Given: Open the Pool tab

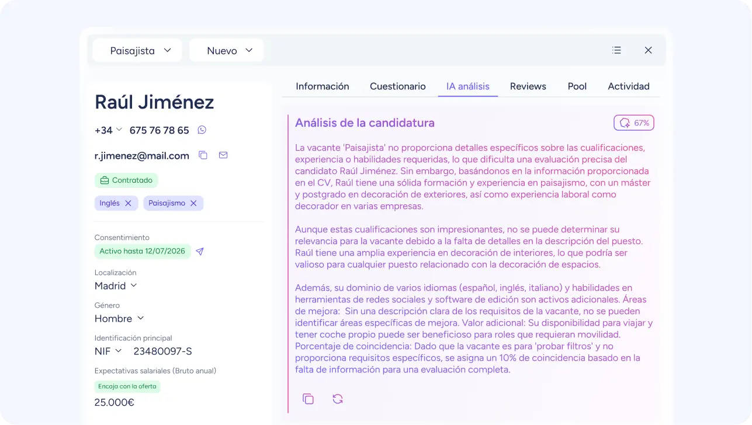Looking at the screenshot, I should tap(577, 86).
